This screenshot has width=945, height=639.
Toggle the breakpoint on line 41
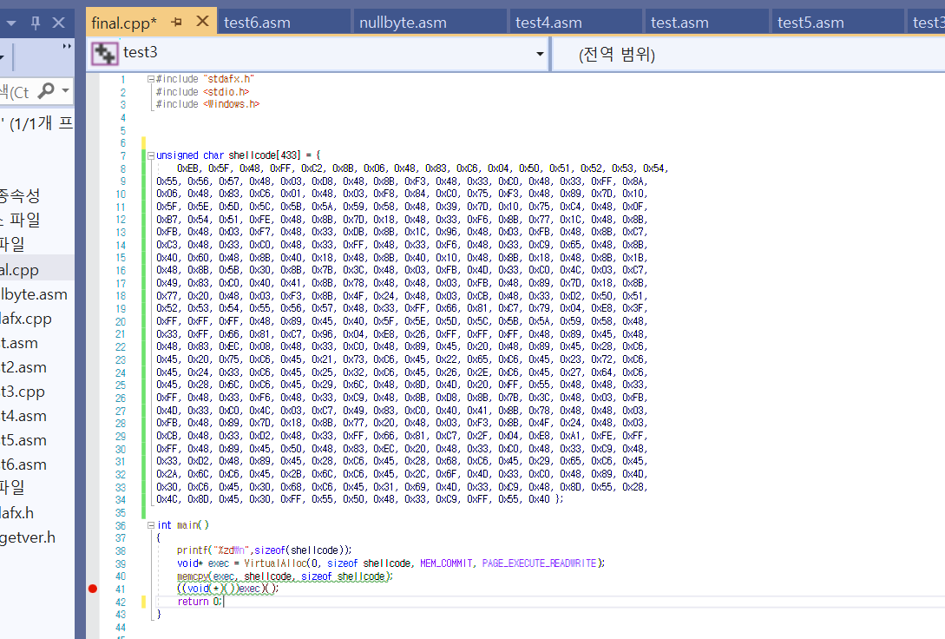pyautogui.click(x=93, y=589)
